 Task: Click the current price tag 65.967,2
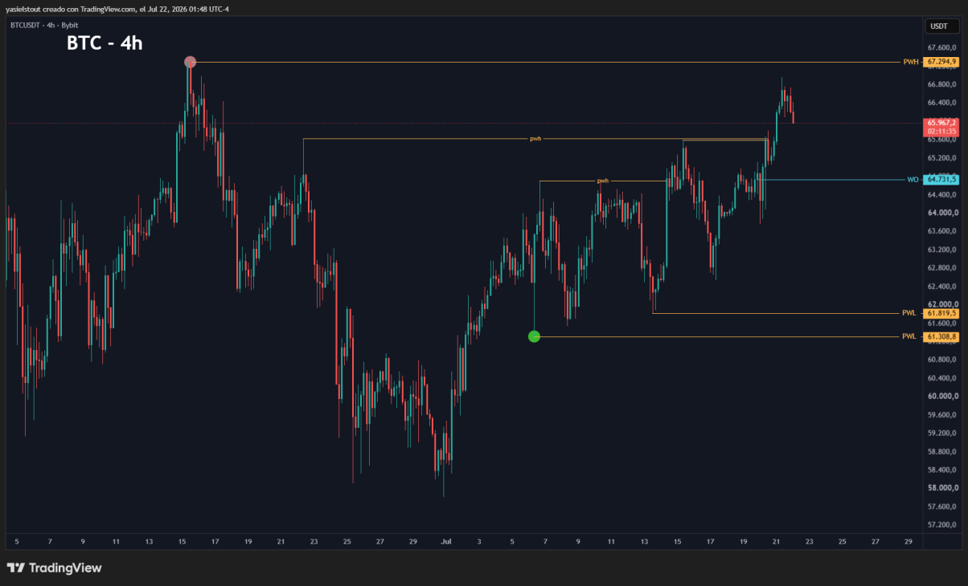tap(941, 123)
